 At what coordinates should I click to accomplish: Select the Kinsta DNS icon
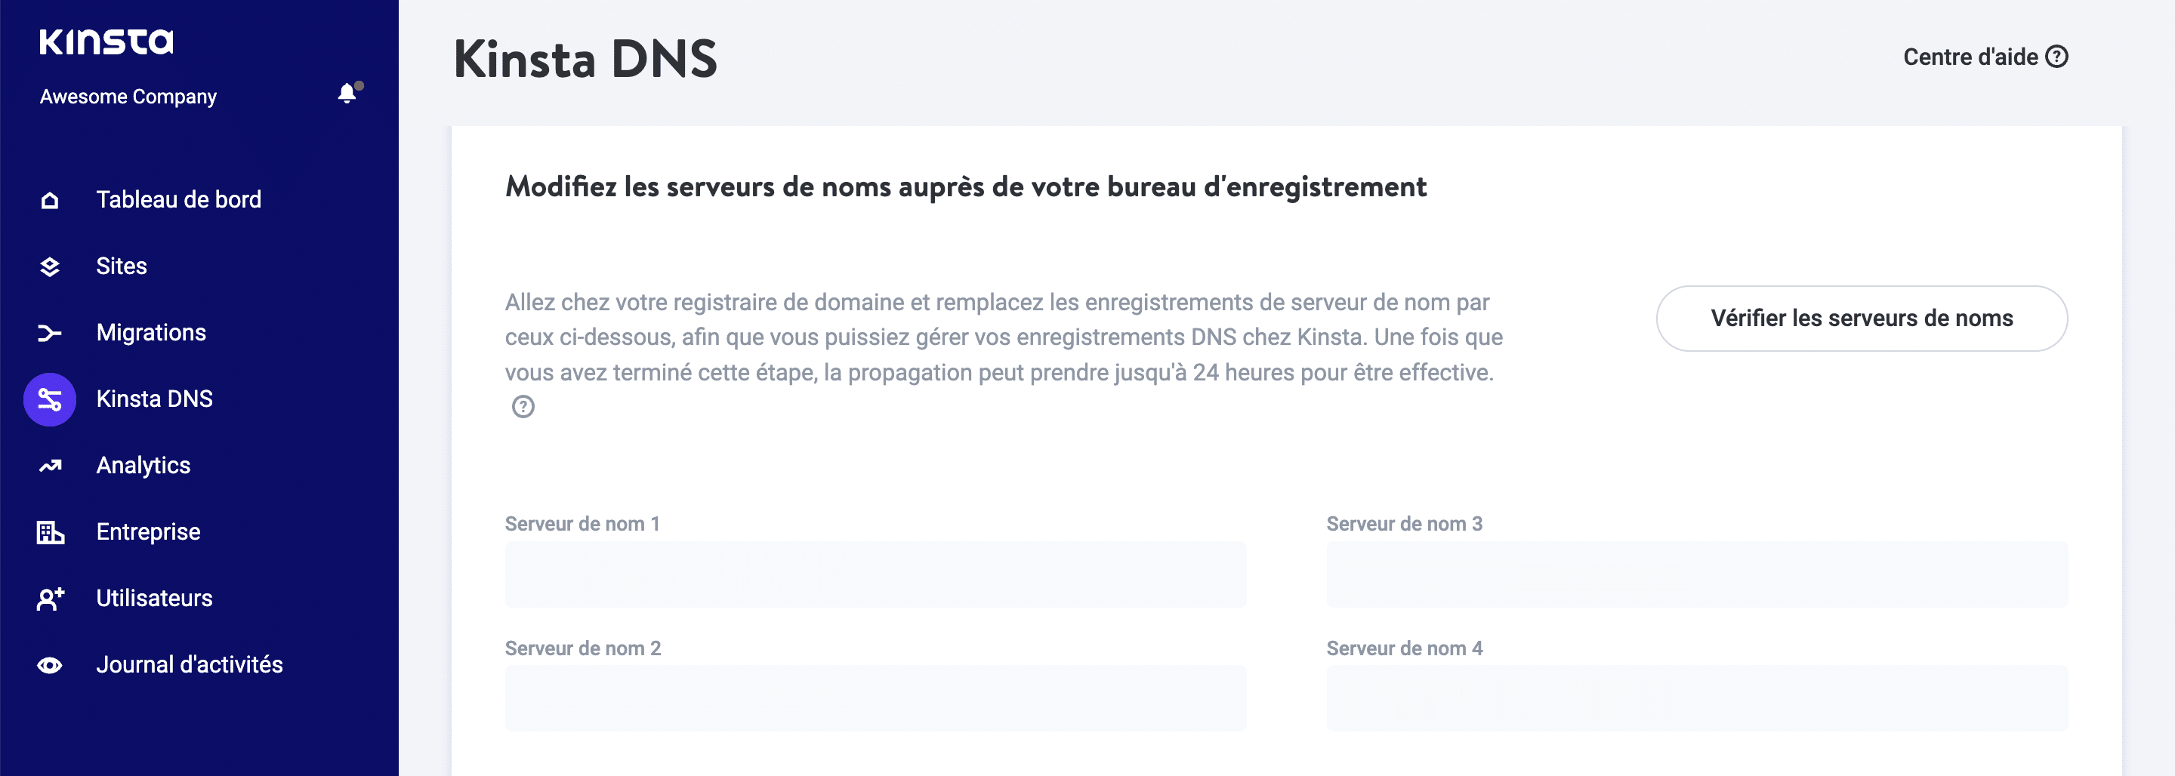[x=48, y=399]
